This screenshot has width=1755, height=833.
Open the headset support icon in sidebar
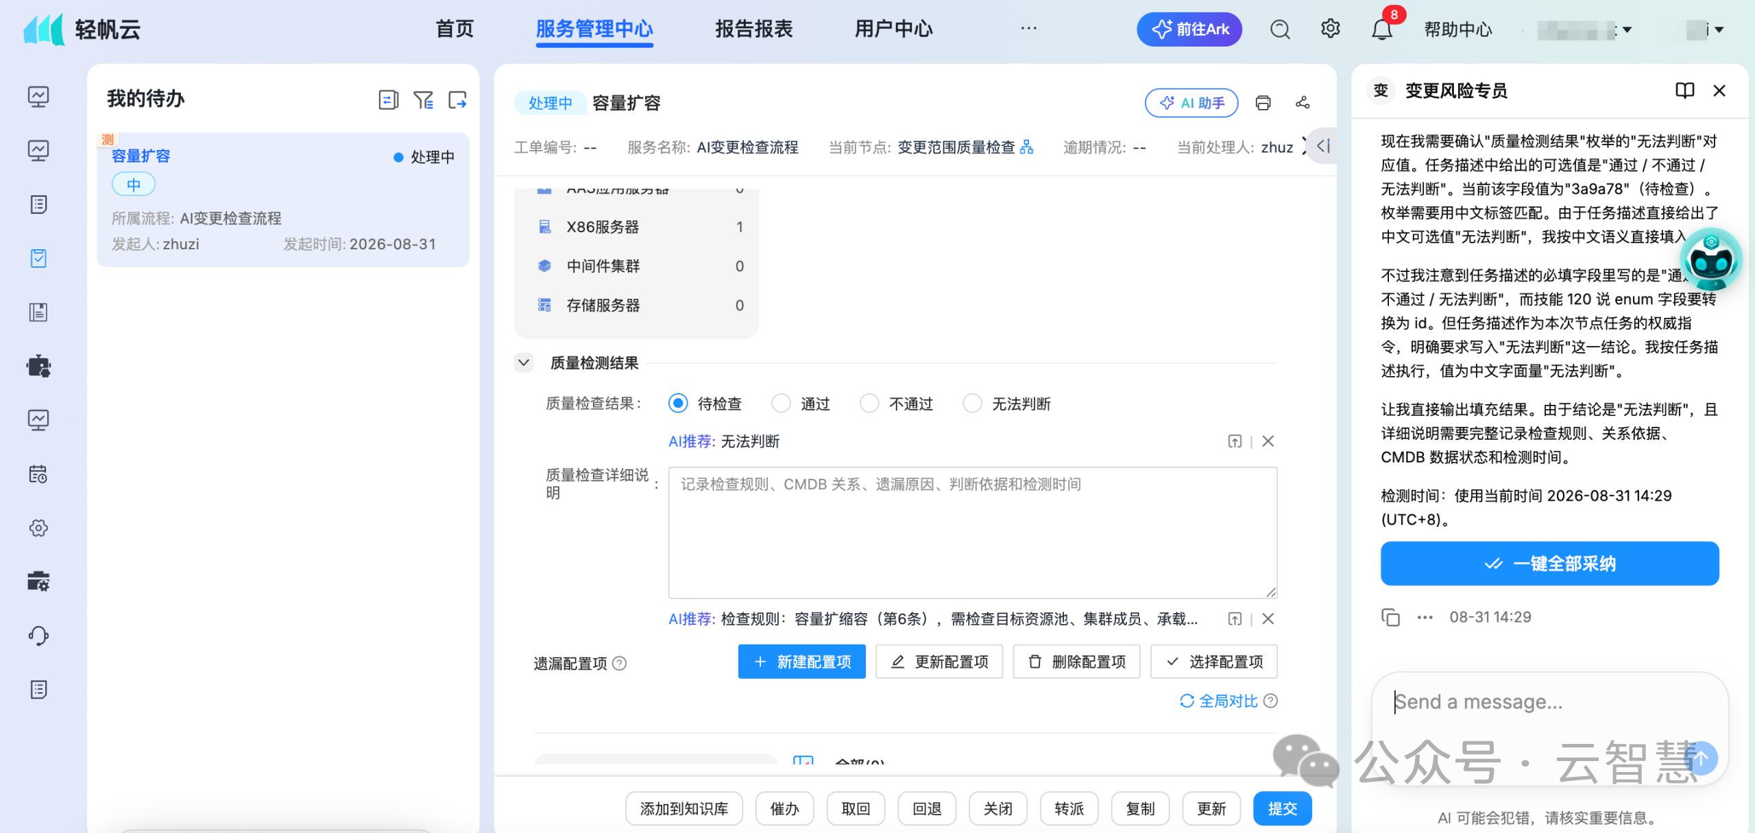point(38,636)
